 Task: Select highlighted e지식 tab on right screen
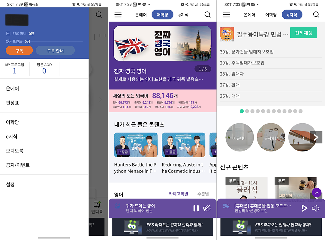coord(292,14)
